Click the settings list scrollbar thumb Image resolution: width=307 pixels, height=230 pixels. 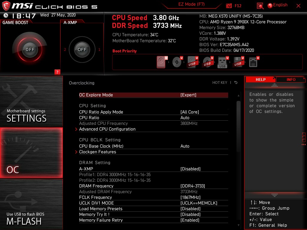(238, 126)
